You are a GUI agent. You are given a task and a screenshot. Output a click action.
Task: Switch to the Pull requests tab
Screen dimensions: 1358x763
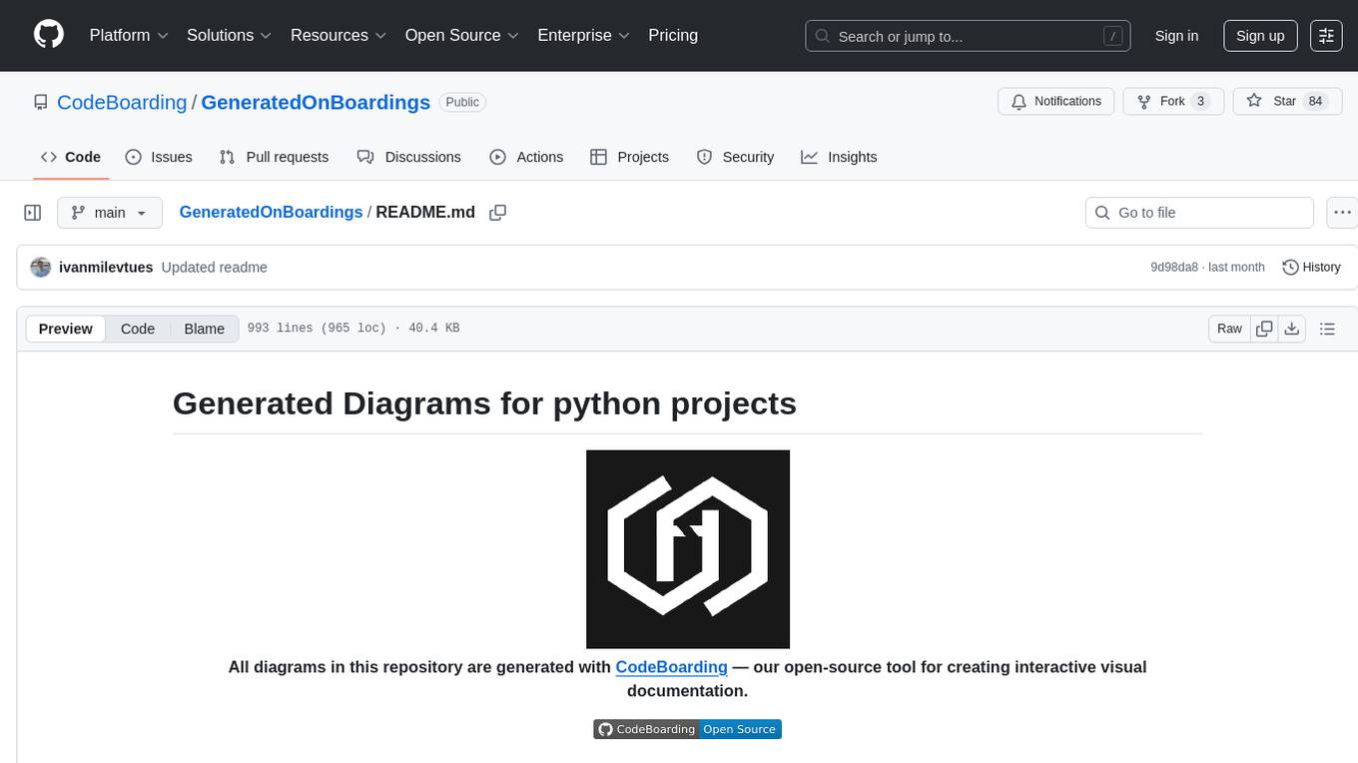(x=274, y=157)
